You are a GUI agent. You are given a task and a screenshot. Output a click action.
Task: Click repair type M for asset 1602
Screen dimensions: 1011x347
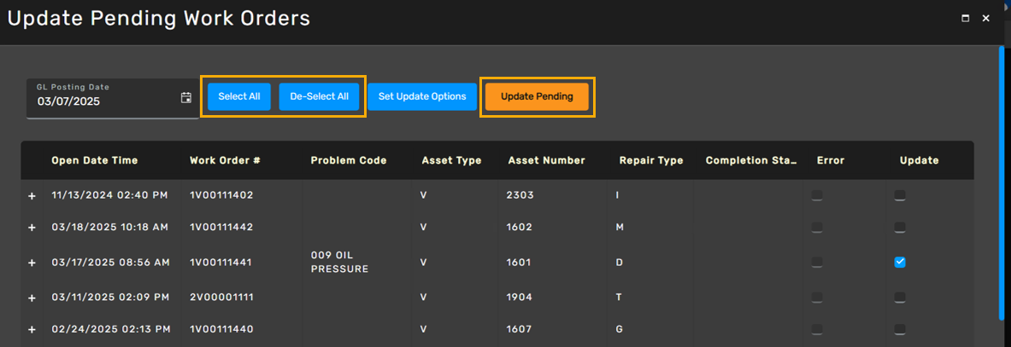click(620, 228)
